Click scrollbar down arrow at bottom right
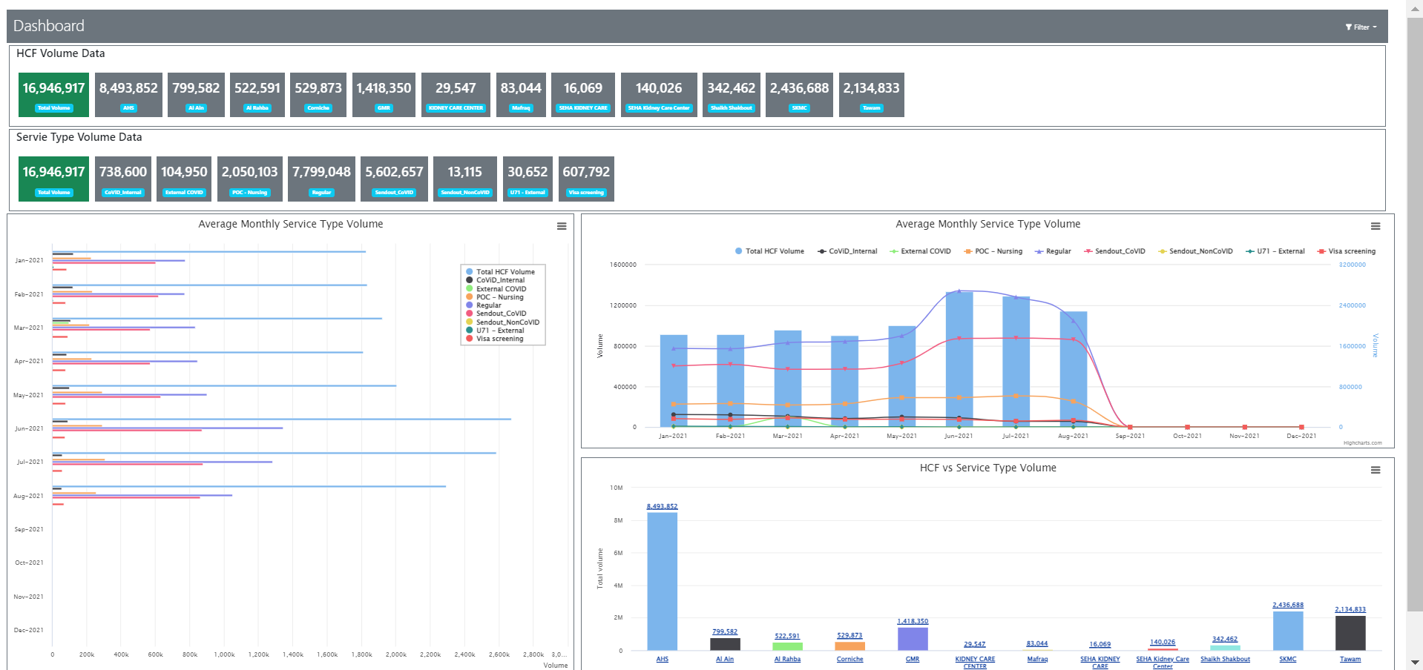The width and height of the screenshot is (1423, 670). 1415,663
